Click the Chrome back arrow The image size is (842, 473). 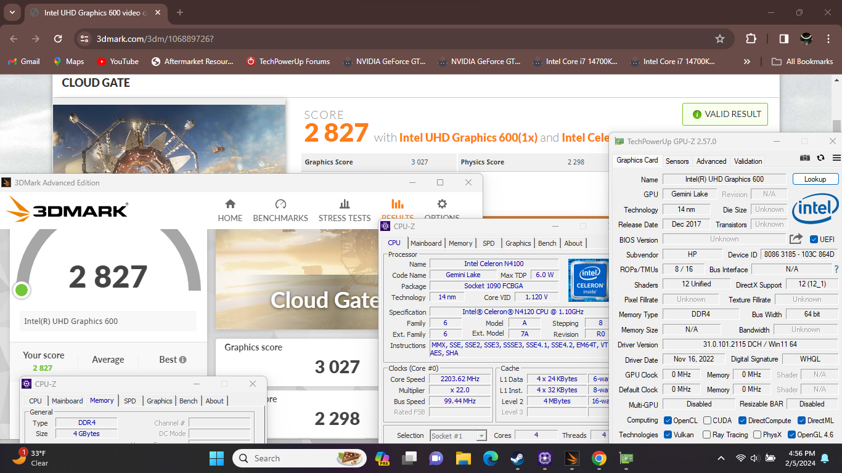[14, 39]
